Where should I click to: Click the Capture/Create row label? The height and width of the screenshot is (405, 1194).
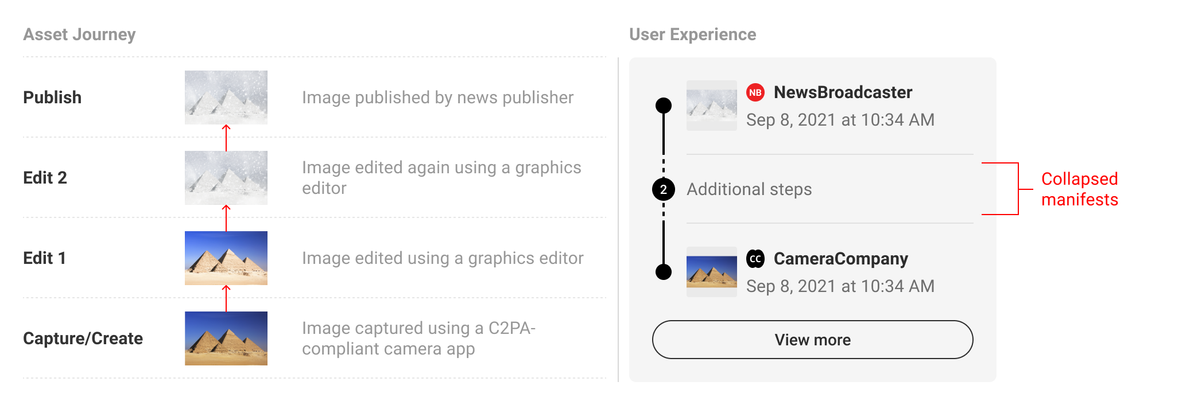tap(83, 338)
